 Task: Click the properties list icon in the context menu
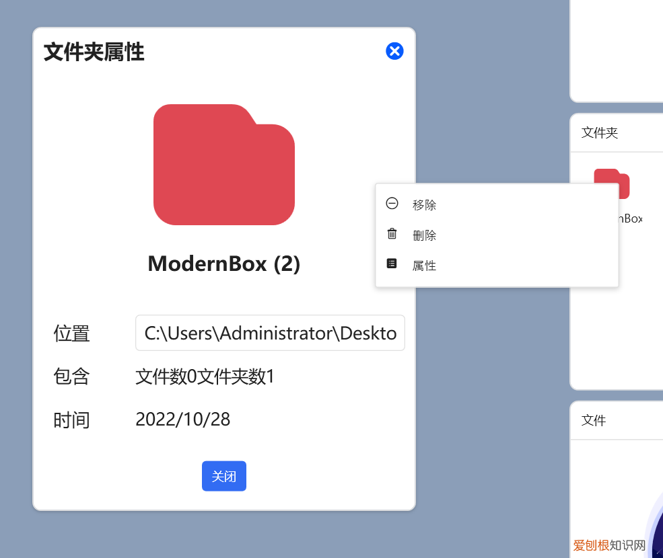(x=391, y=263)
